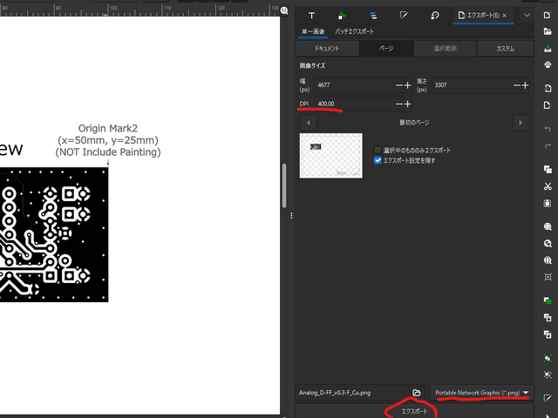
Task: Open the Text and Font panel tab
Action: tap(311, 16)
